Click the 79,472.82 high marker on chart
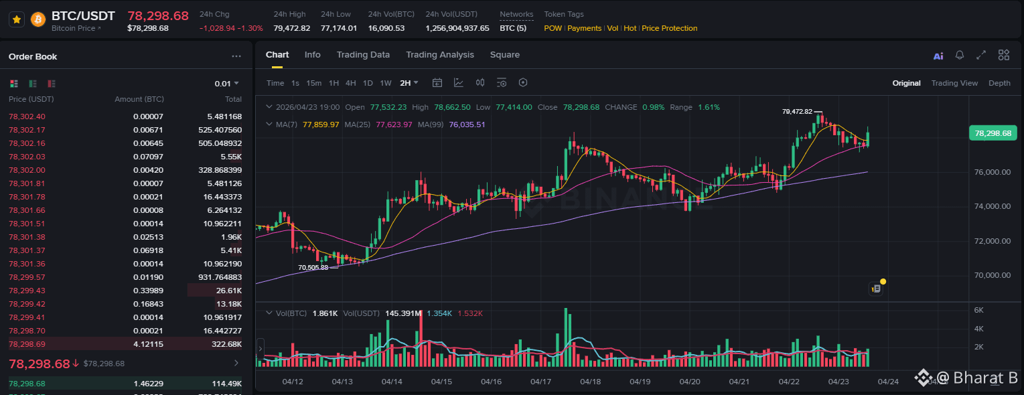Screen dimensions: 1024x395 click(x=797, y=112)
